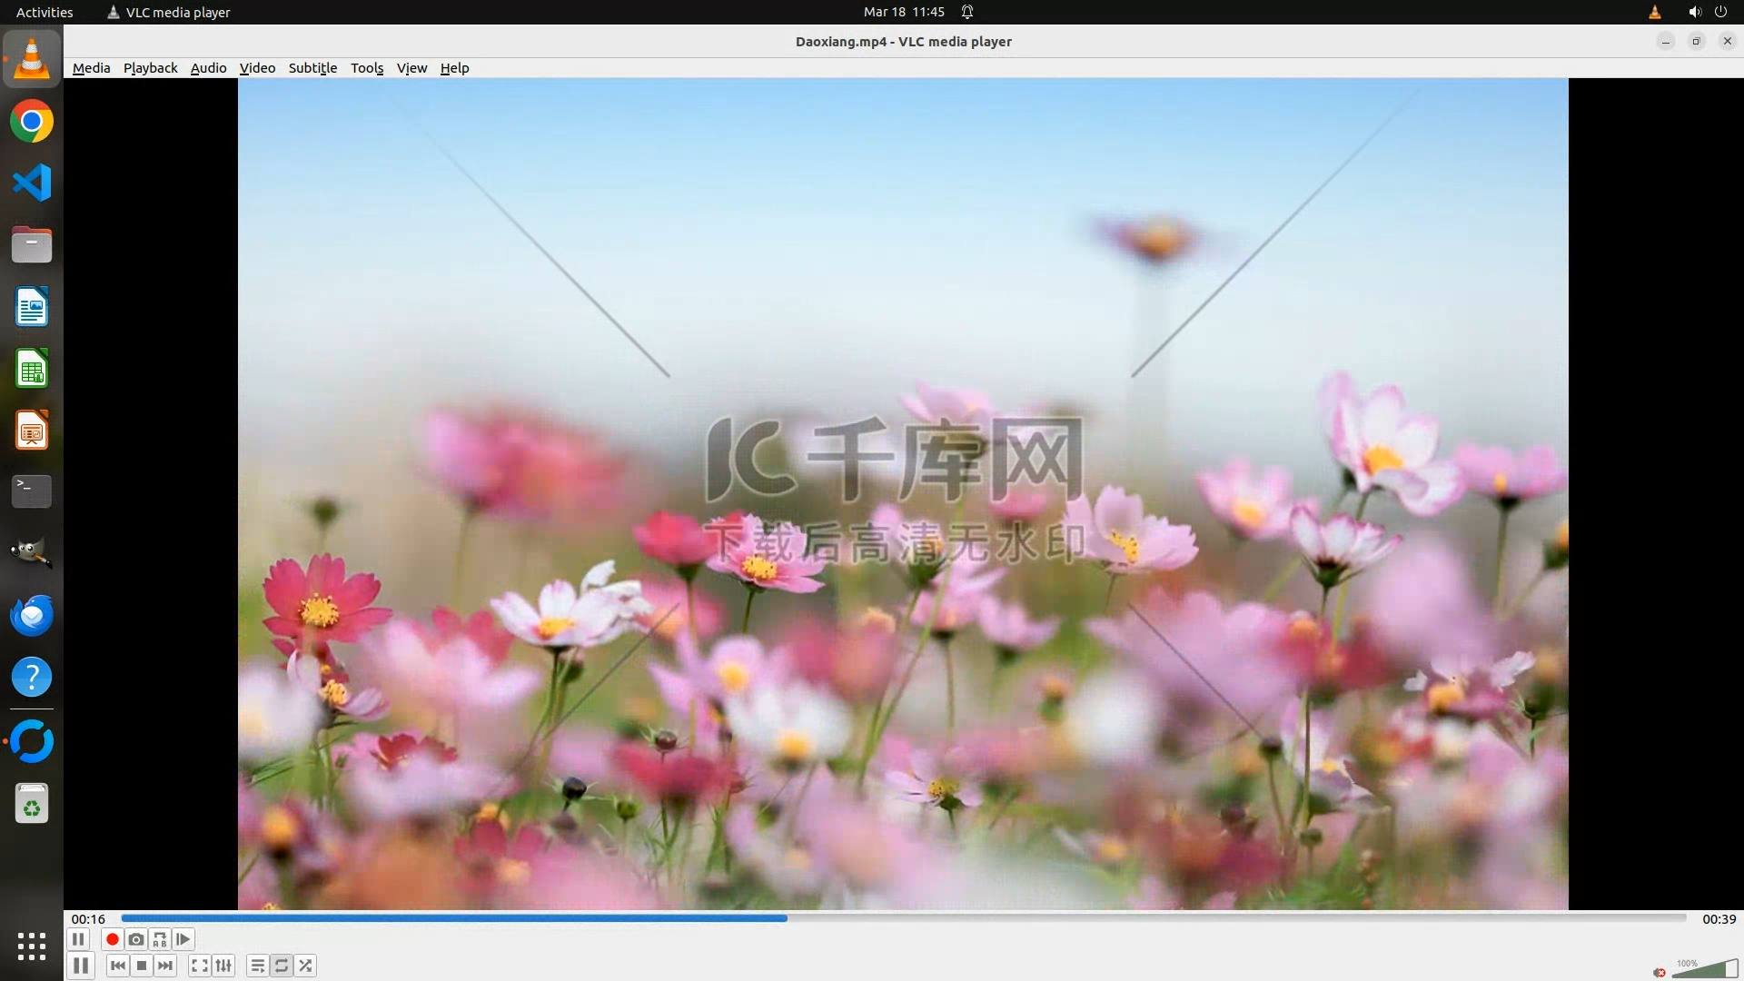
Task: Unmute audio via speaker icon
Action: click(1660, 972)
